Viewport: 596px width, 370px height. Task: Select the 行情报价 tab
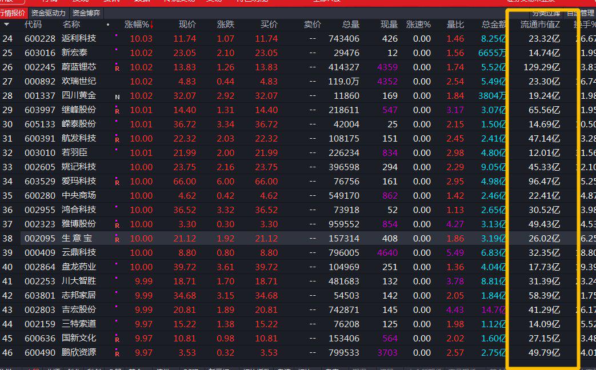pos(13,13)
